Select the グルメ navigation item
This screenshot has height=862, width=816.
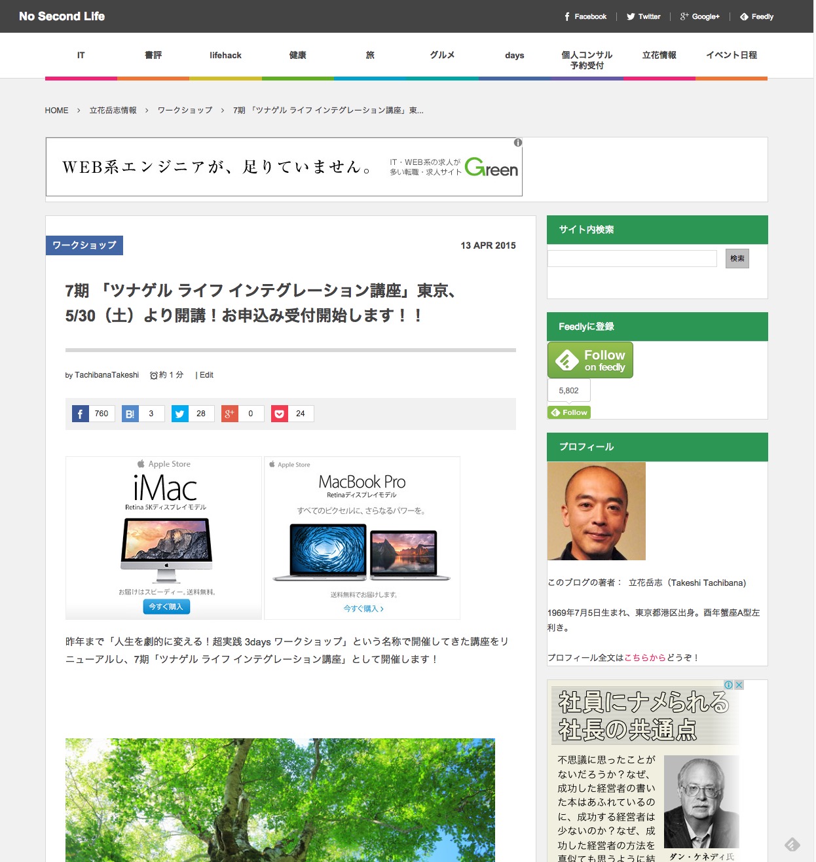442,56
